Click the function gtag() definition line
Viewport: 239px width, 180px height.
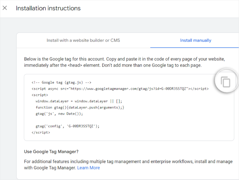click(80, 107)
